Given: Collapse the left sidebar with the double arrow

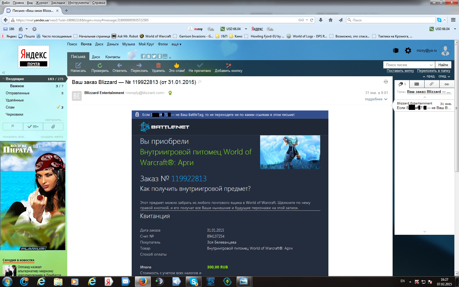Looking at the screenshot, I should [4, 73].
